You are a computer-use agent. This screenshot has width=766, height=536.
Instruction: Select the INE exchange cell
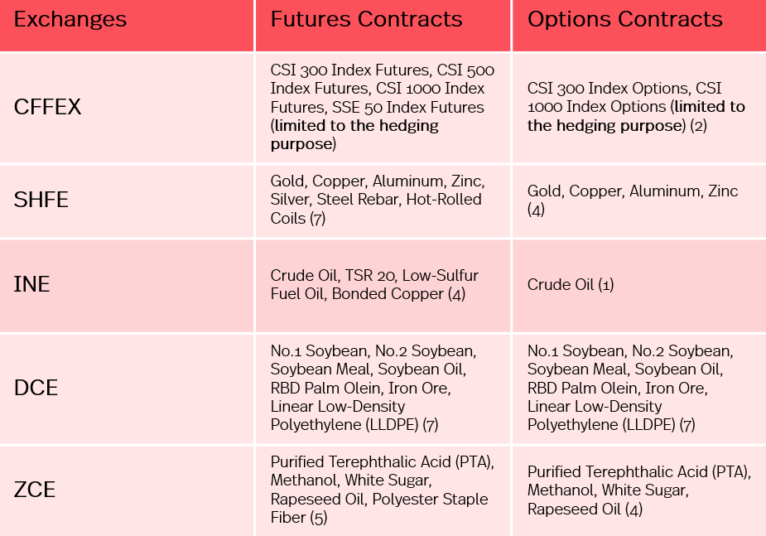coord(32,284)
